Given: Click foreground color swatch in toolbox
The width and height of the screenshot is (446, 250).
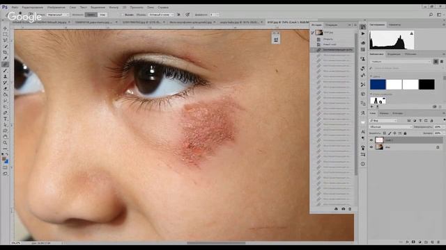Looking at the screenshot, I should tap(4, 159).
